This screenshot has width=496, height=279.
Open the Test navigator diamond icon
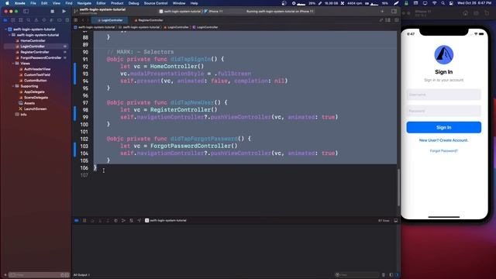[44, 20]
